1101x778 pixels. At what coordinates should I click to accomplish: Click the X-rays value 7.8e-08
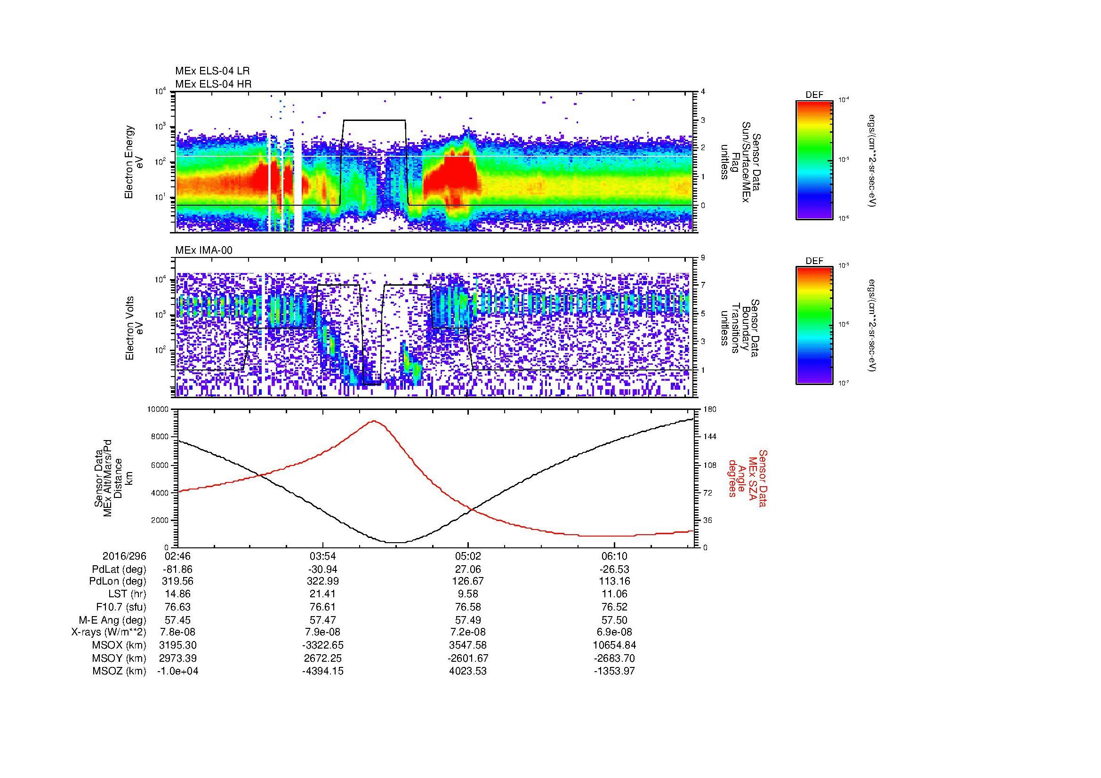(x=178, y=633)
